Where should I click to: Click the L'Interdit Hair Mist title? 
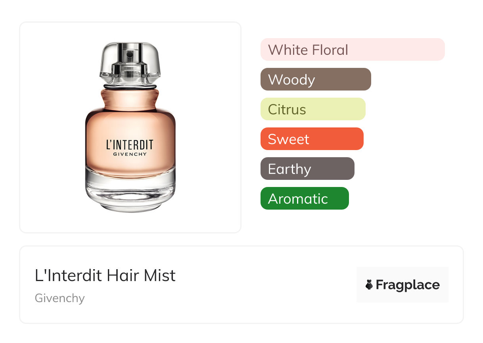(x=105, y=276)
